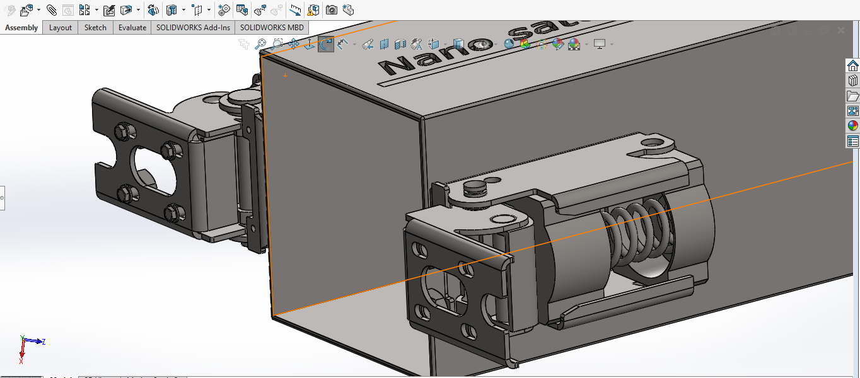Image resolution: width=860 pixels, height=378 pixels.
Task: Activate the Section View tool
Action: coord(384,44)
